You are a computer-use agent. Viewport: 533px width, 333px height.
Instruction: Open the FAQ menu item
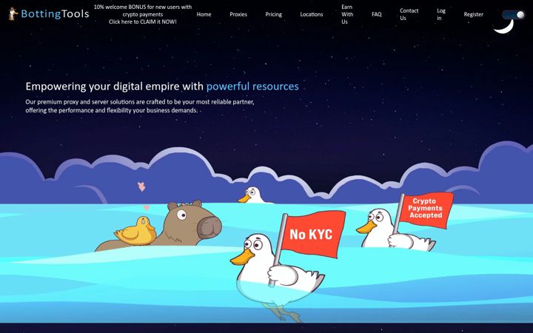377,14
